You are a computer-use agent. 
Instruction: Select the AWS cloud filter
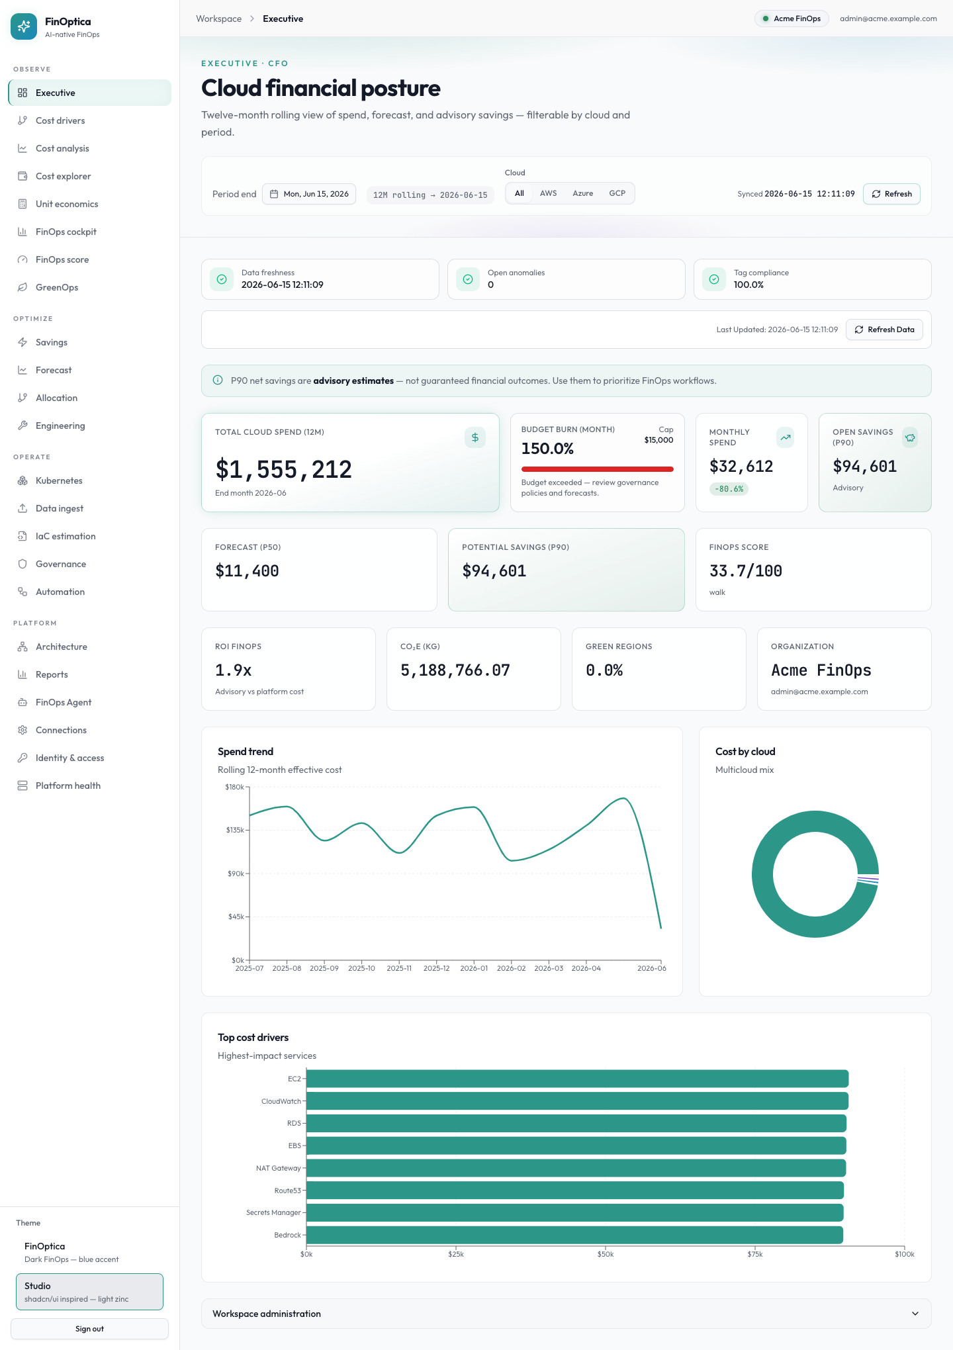tap(548, 193)
